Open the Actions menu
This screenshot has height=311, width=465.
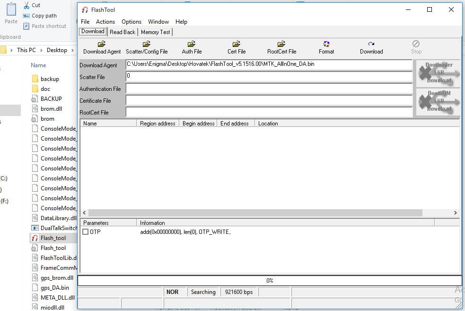(105, 22)
